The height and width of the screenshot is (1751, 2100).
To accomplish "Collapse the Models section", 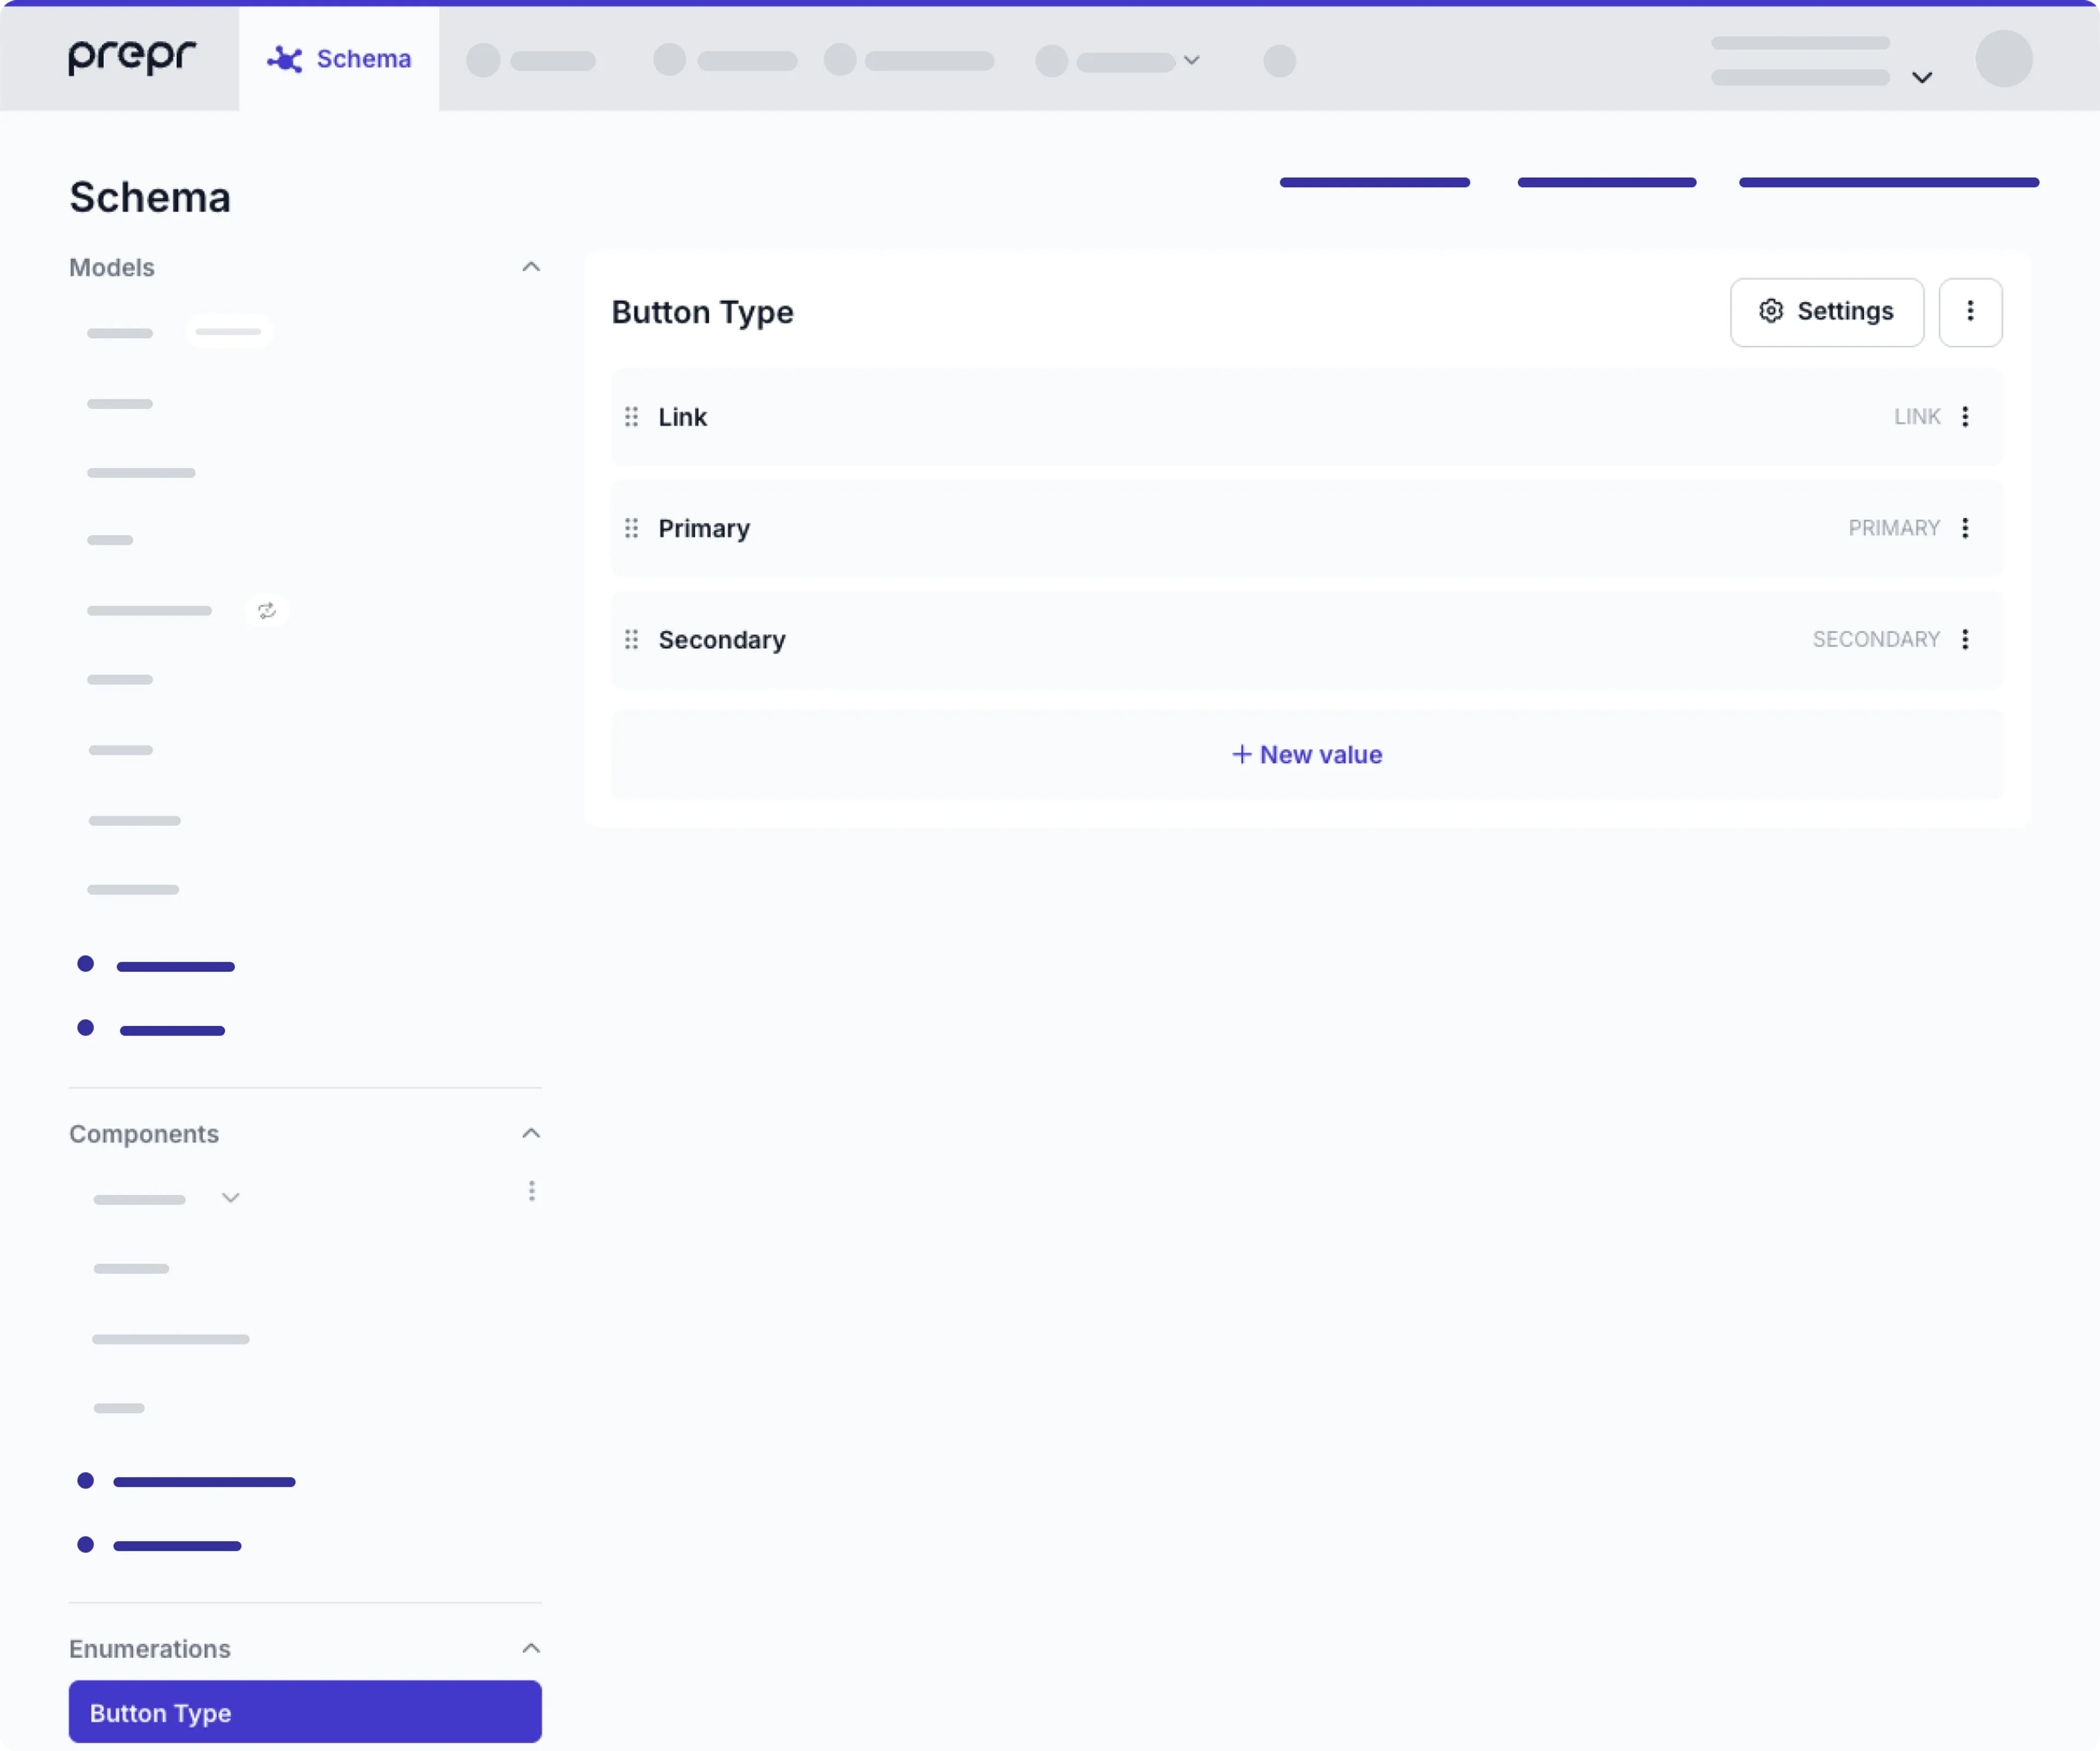I will (x=531, y=266).
